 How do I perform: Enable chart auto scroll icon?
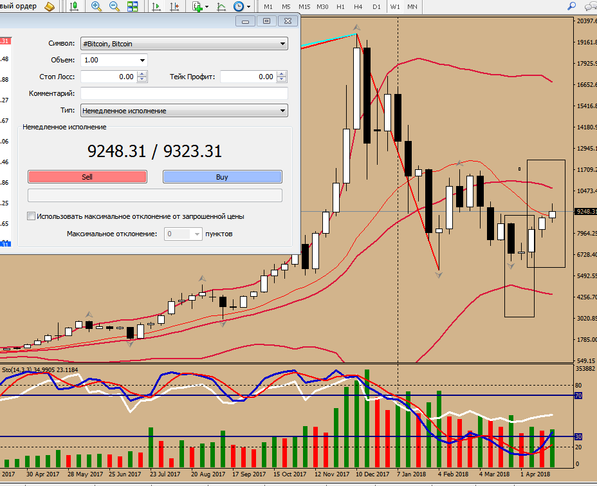(156, 6)
